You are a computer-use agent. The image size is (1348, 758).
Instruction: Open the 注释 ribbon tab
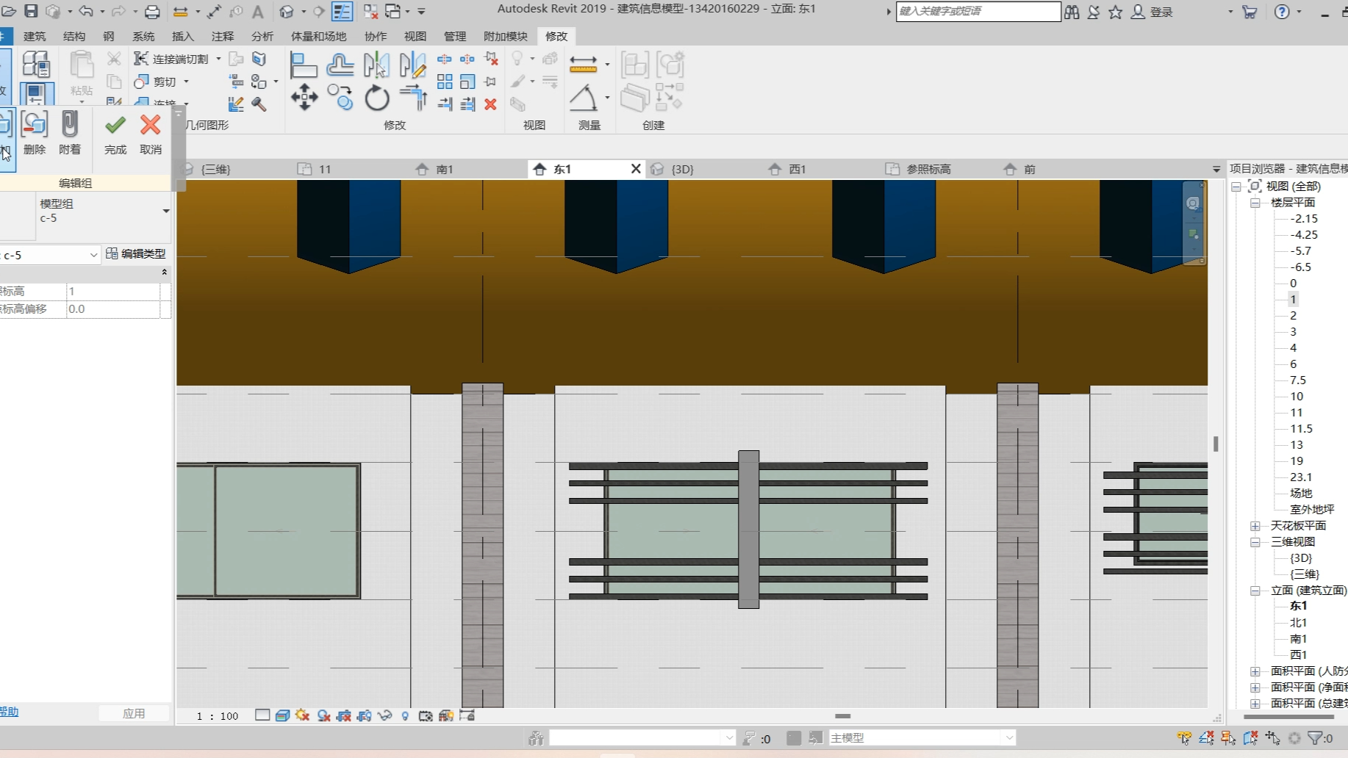[222, 36]
